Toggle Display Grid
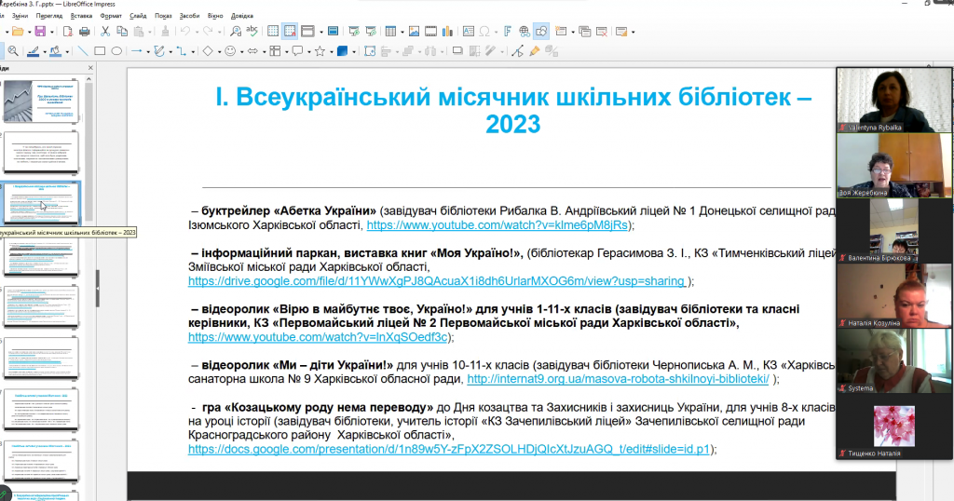This screenshot has height=501, width=954. (273, 32)
